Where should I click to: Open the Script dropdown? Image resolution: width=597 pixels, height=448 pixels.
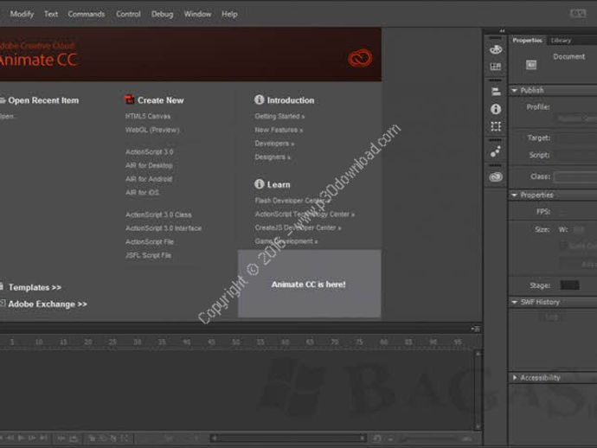576,156
